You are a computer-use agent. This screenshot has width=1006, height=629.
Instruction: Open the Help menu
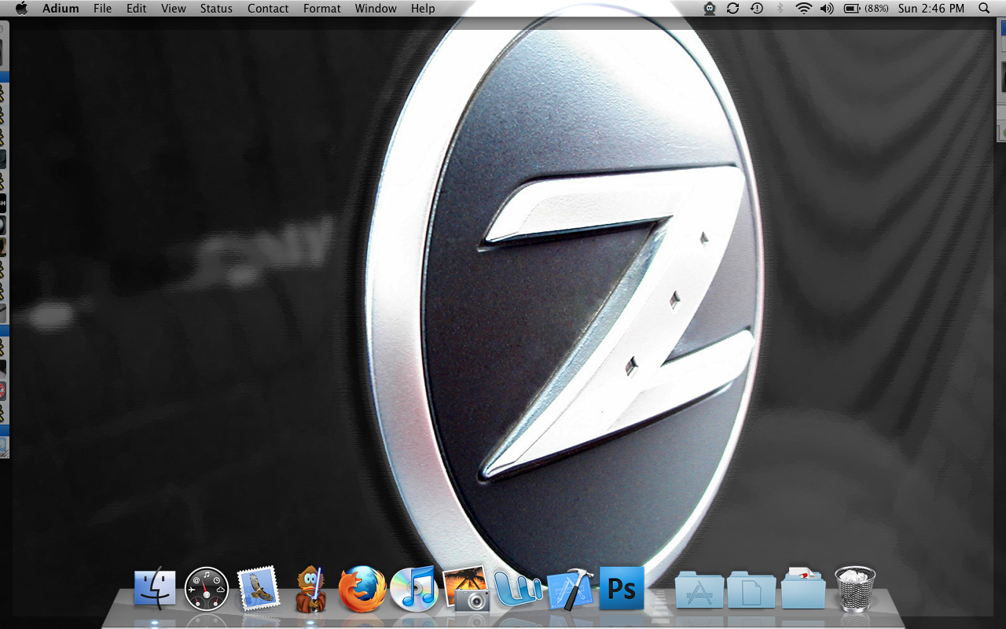[x=423, y=9]
